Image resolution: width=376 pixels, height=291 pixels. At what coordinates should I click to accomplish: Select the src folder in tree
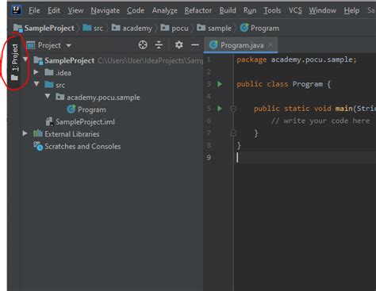click(55, 85)
